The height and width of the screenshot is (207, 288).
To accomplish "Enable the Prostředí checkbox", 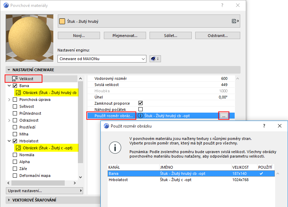I will tap(15, 127).
